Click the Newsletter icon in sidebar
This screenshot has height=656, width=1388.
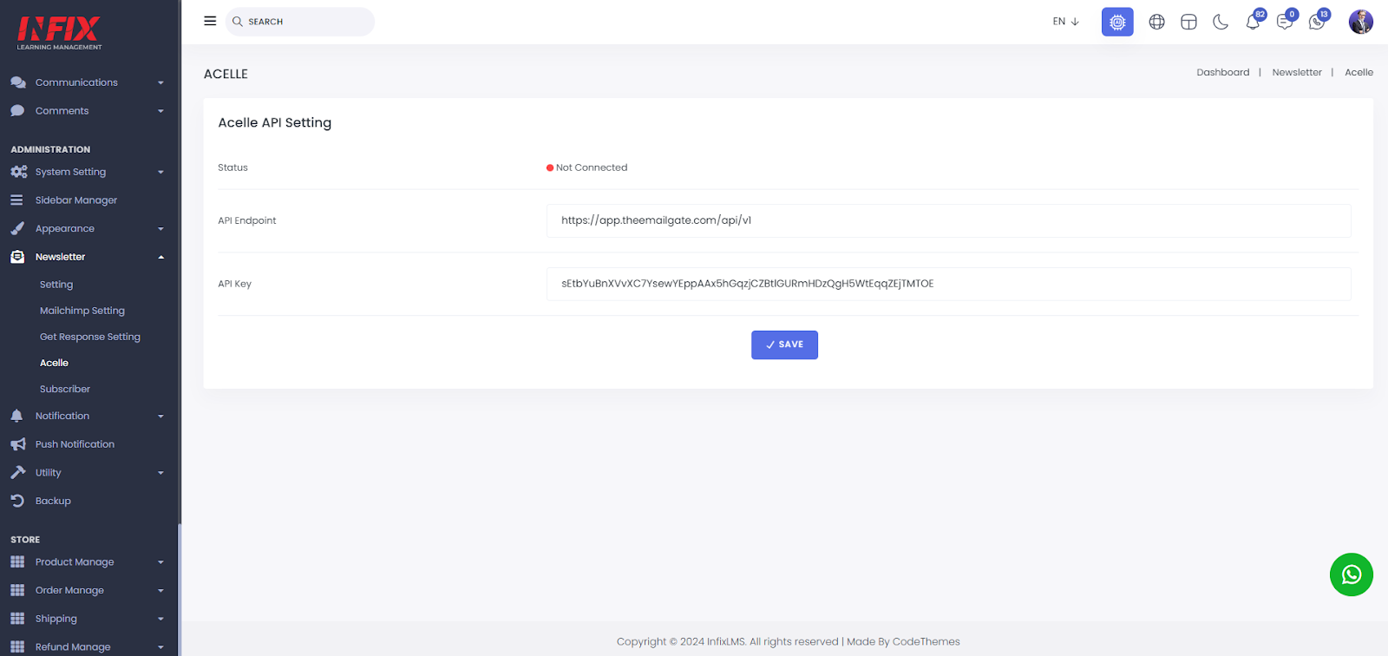coord(17,257)
